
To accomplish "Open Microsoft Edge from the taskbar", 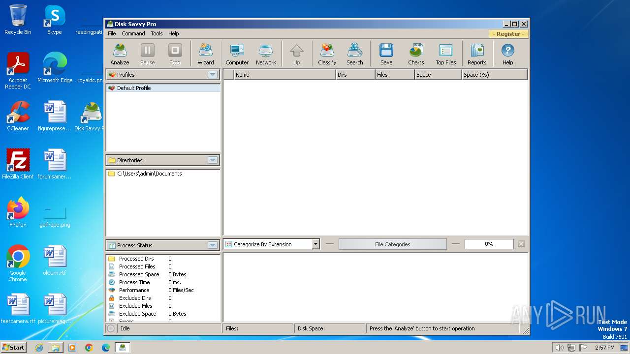I will [x=106, y=348].
